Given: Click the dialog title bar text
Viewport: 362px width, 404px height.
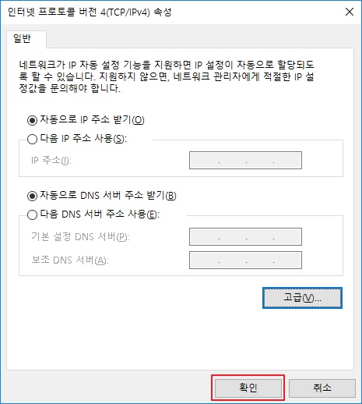Looking at the screenshot, I should point(90,12).
